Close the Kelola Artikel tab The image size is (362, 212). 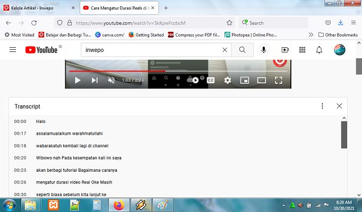pos(73,8)
